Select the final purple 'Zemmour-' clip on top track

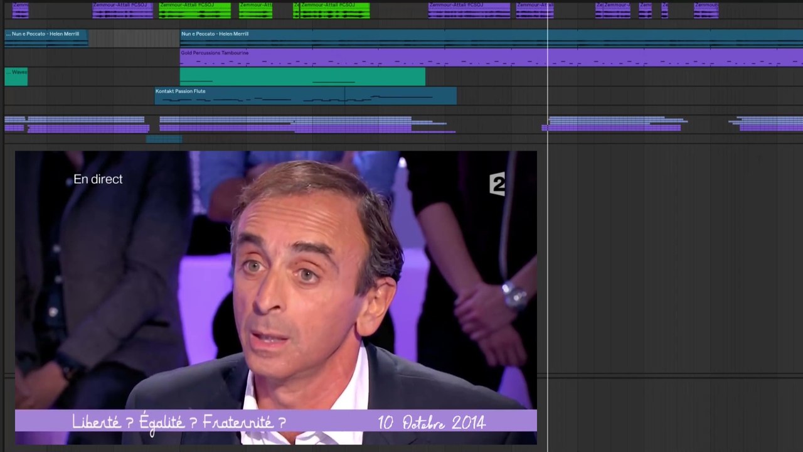706,10
